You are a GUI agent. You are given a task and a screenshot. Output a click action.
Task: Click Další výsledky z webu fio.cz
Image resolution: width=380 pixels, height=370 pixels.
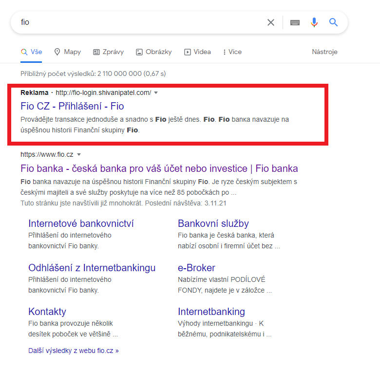74,351
